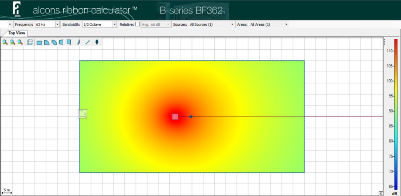Open the Frequency dropdown showing 63 Hz

click(x=58, y=25)
